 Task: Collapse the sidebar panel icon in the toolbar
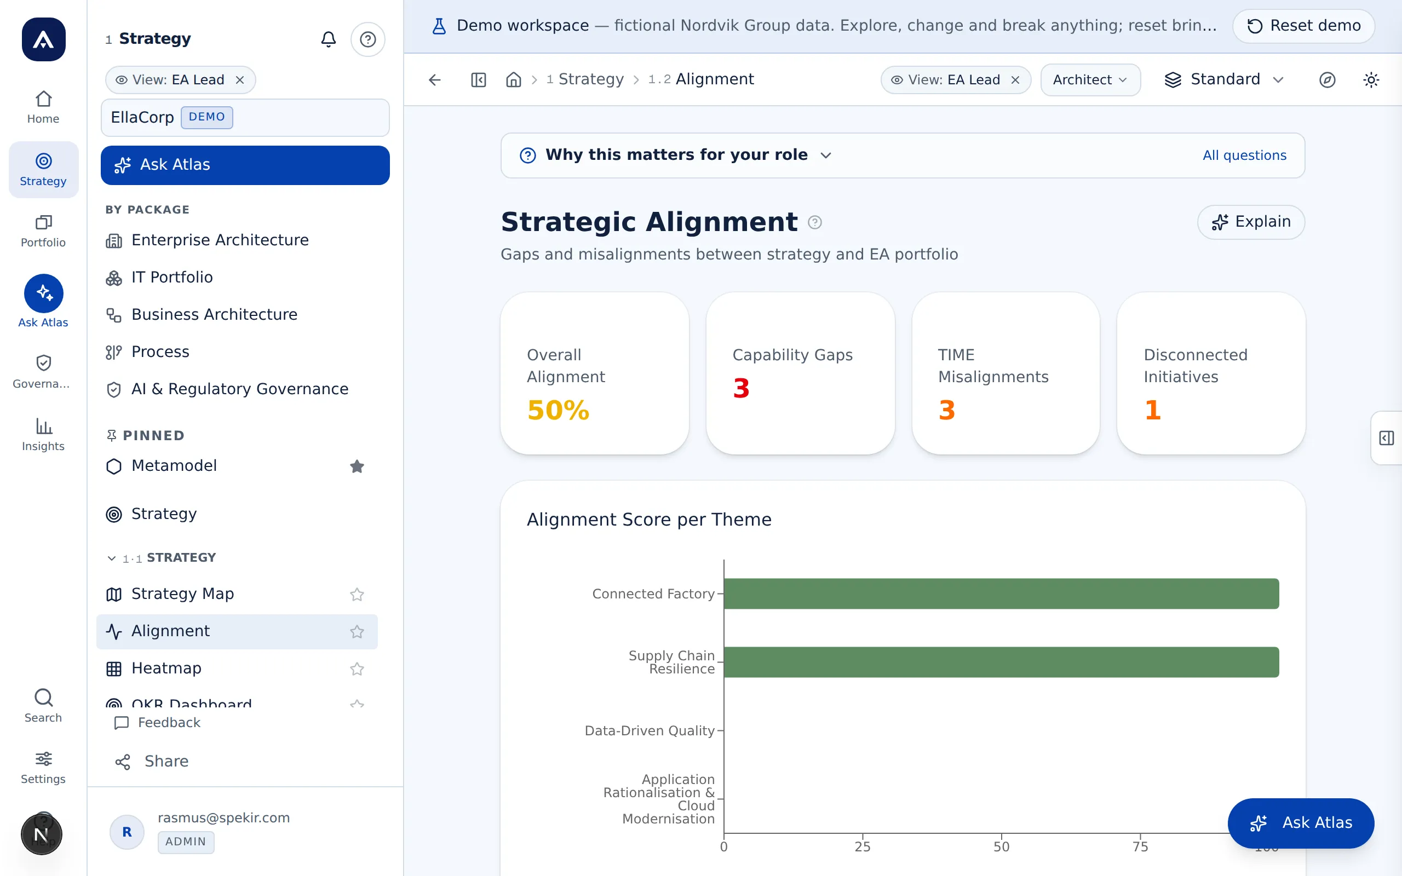(x=479, y=79)
